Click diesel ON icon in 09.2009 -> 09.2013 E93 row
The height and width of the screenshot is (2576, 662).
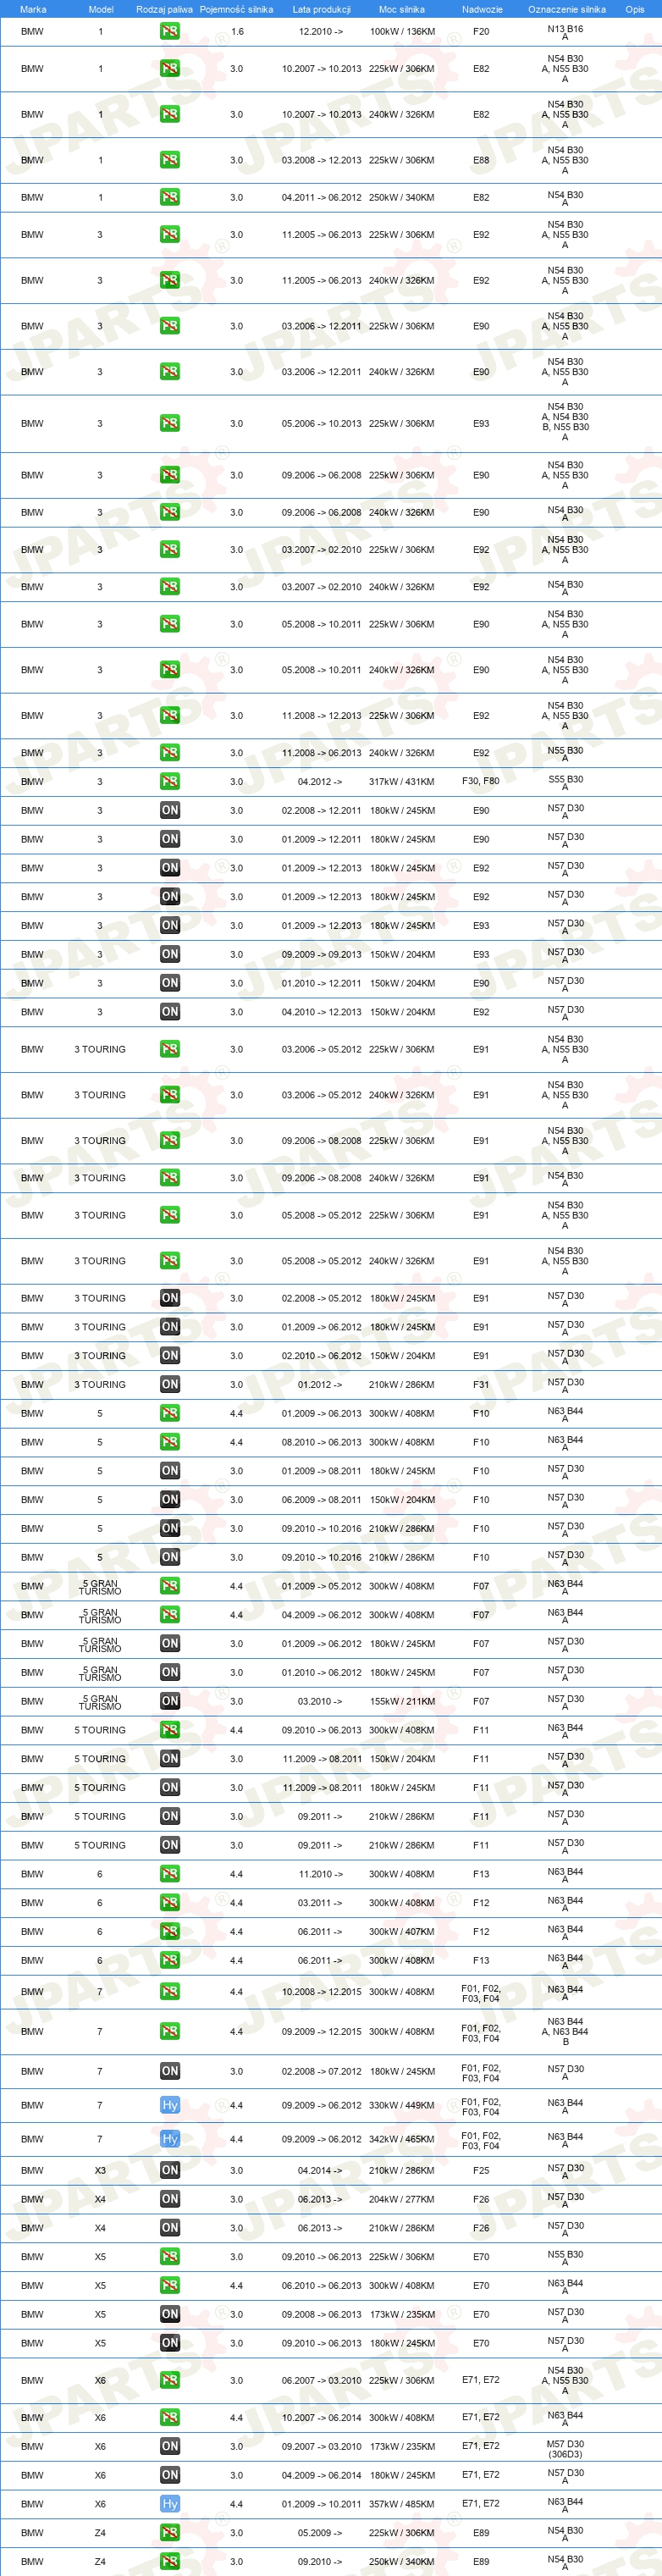click(x=170, y=954)
